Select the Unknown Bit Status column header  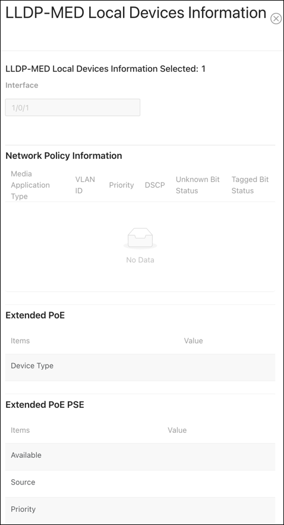coord(198,185)
